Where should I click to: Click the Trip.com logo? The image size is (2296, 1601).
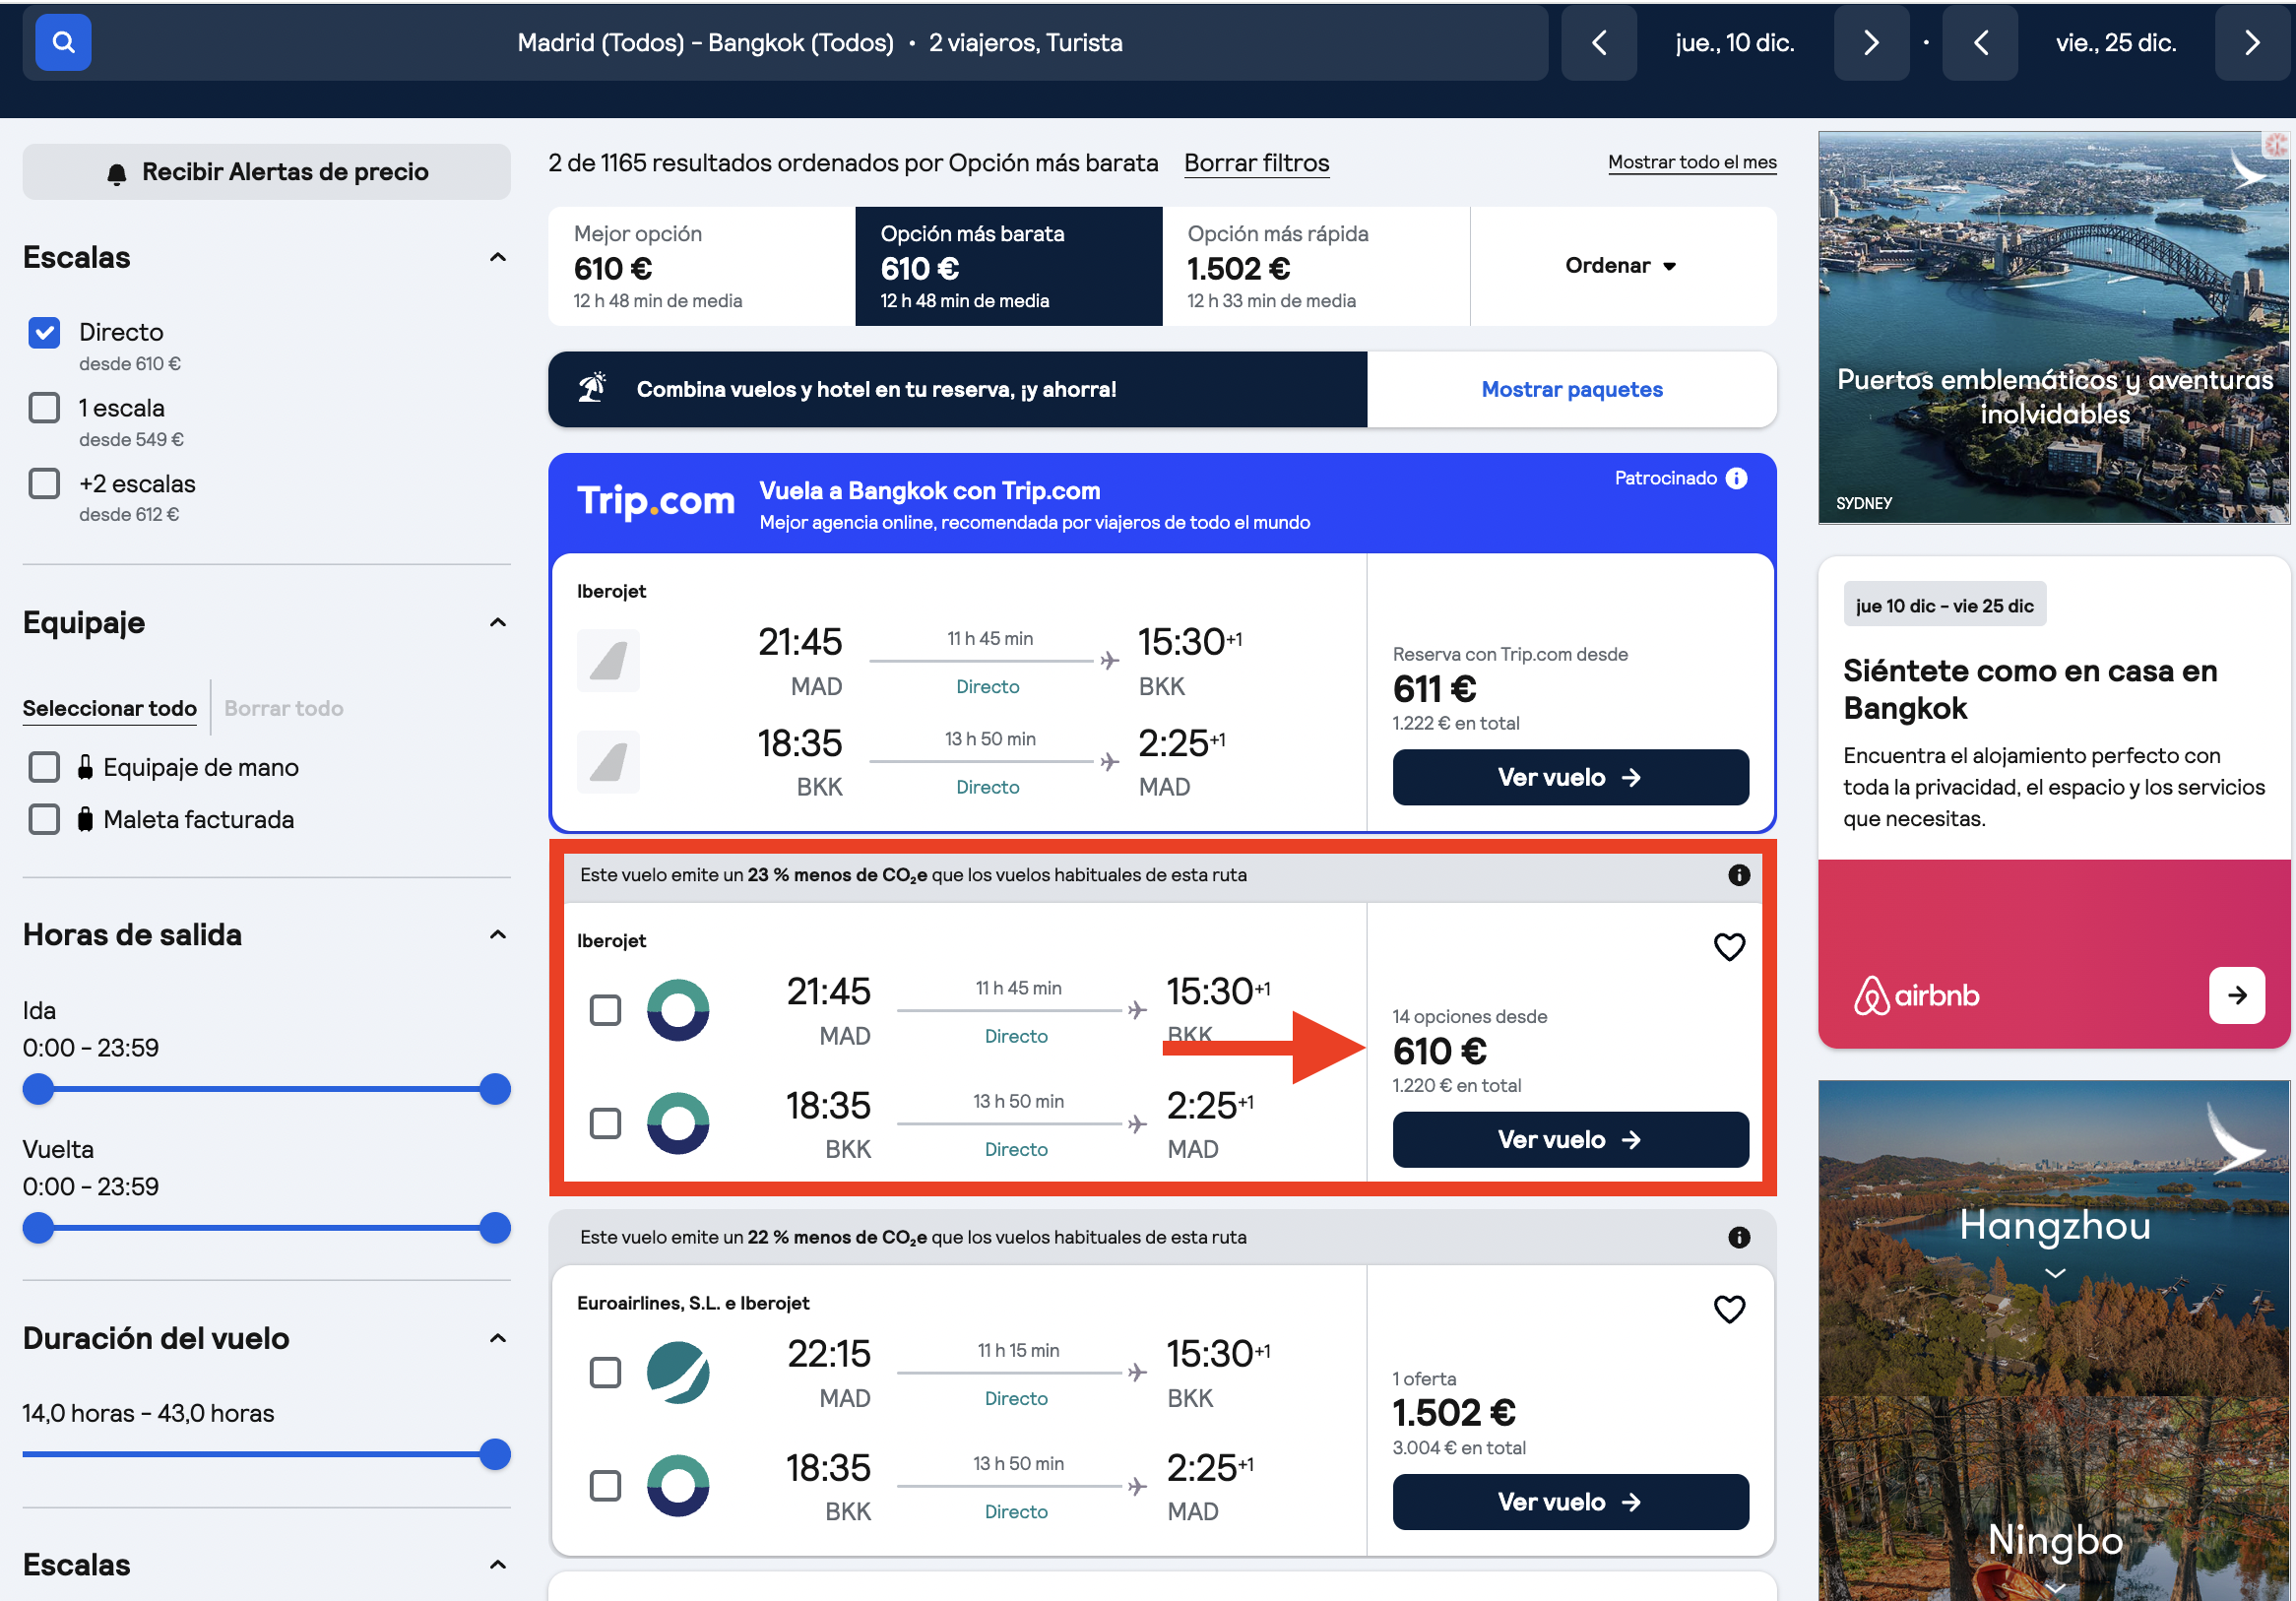point(656,500)
